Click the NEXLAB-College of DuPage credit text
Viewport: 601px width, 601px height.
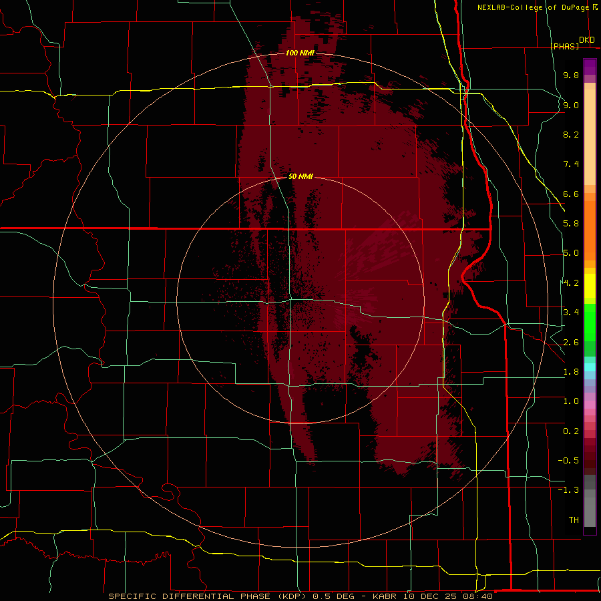[533, 7]
